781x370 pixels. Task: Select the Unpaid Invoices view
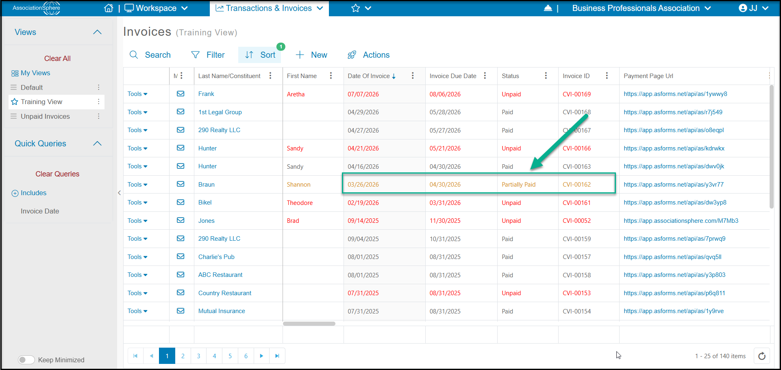coord(45,116)
